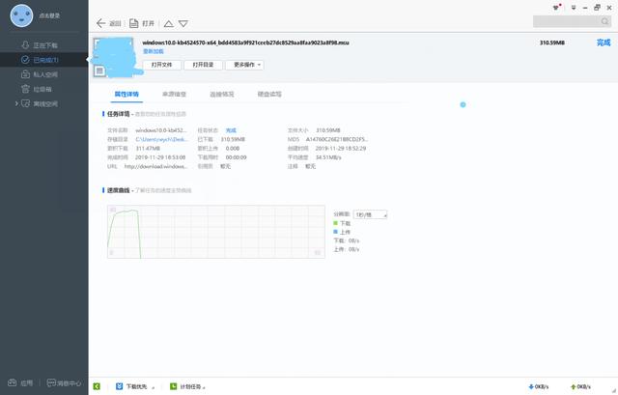
Task: Open the main menu dropdown in title bar
Action: (x=574, y=8)
